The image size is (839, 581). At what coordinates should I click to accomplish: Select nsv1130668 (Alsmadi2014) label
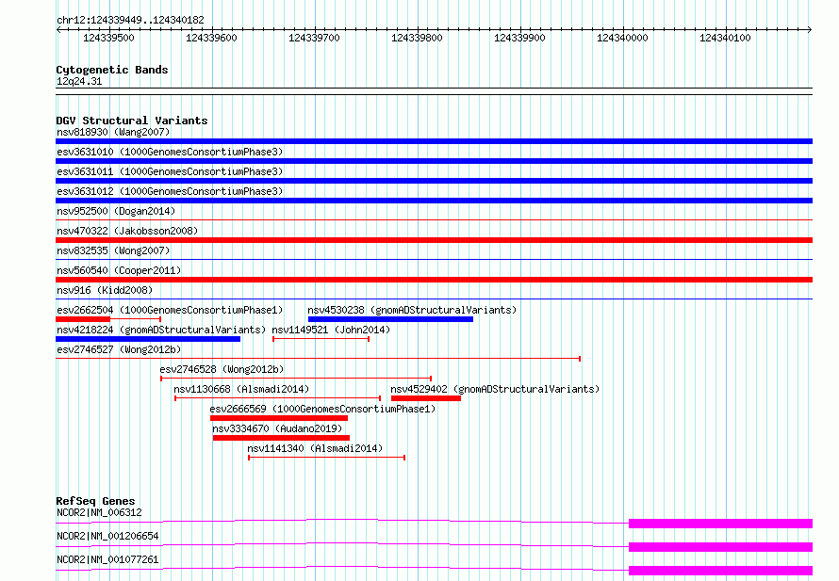tap(241, 389)
